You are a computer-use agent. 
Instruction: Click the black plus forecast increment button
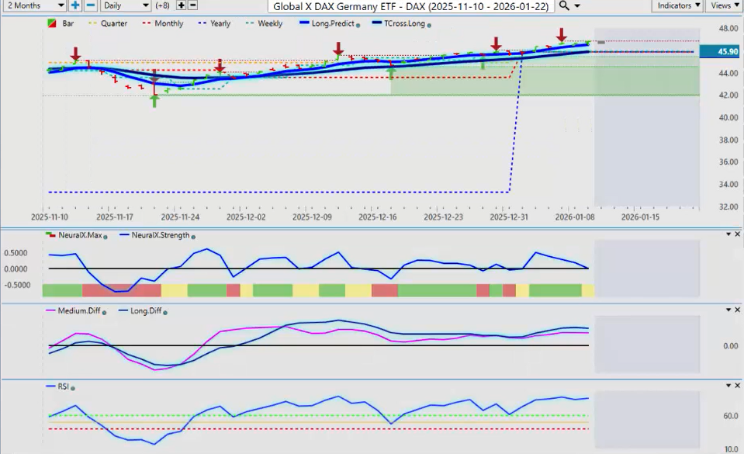click(x=182, y=5)
